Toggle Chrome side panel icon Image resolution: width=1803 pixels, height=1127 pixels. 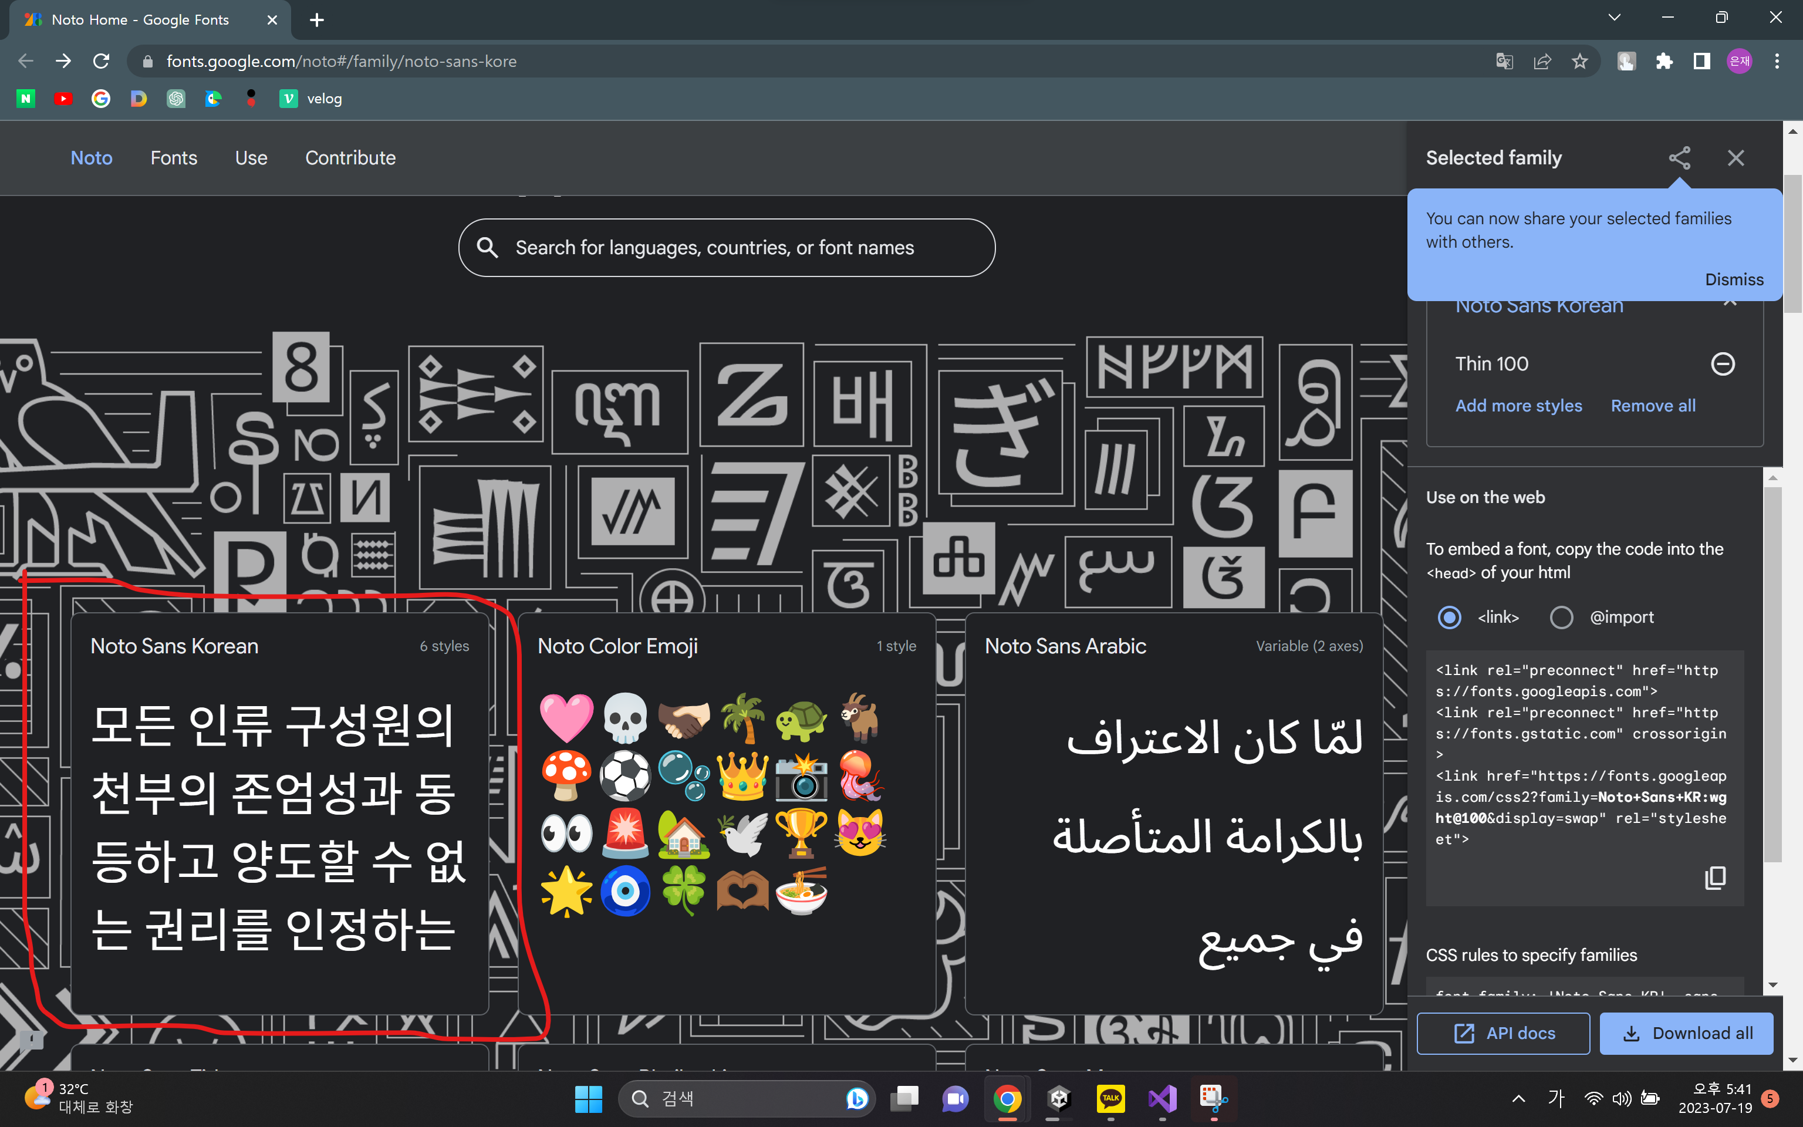(x=1701, y=61)
